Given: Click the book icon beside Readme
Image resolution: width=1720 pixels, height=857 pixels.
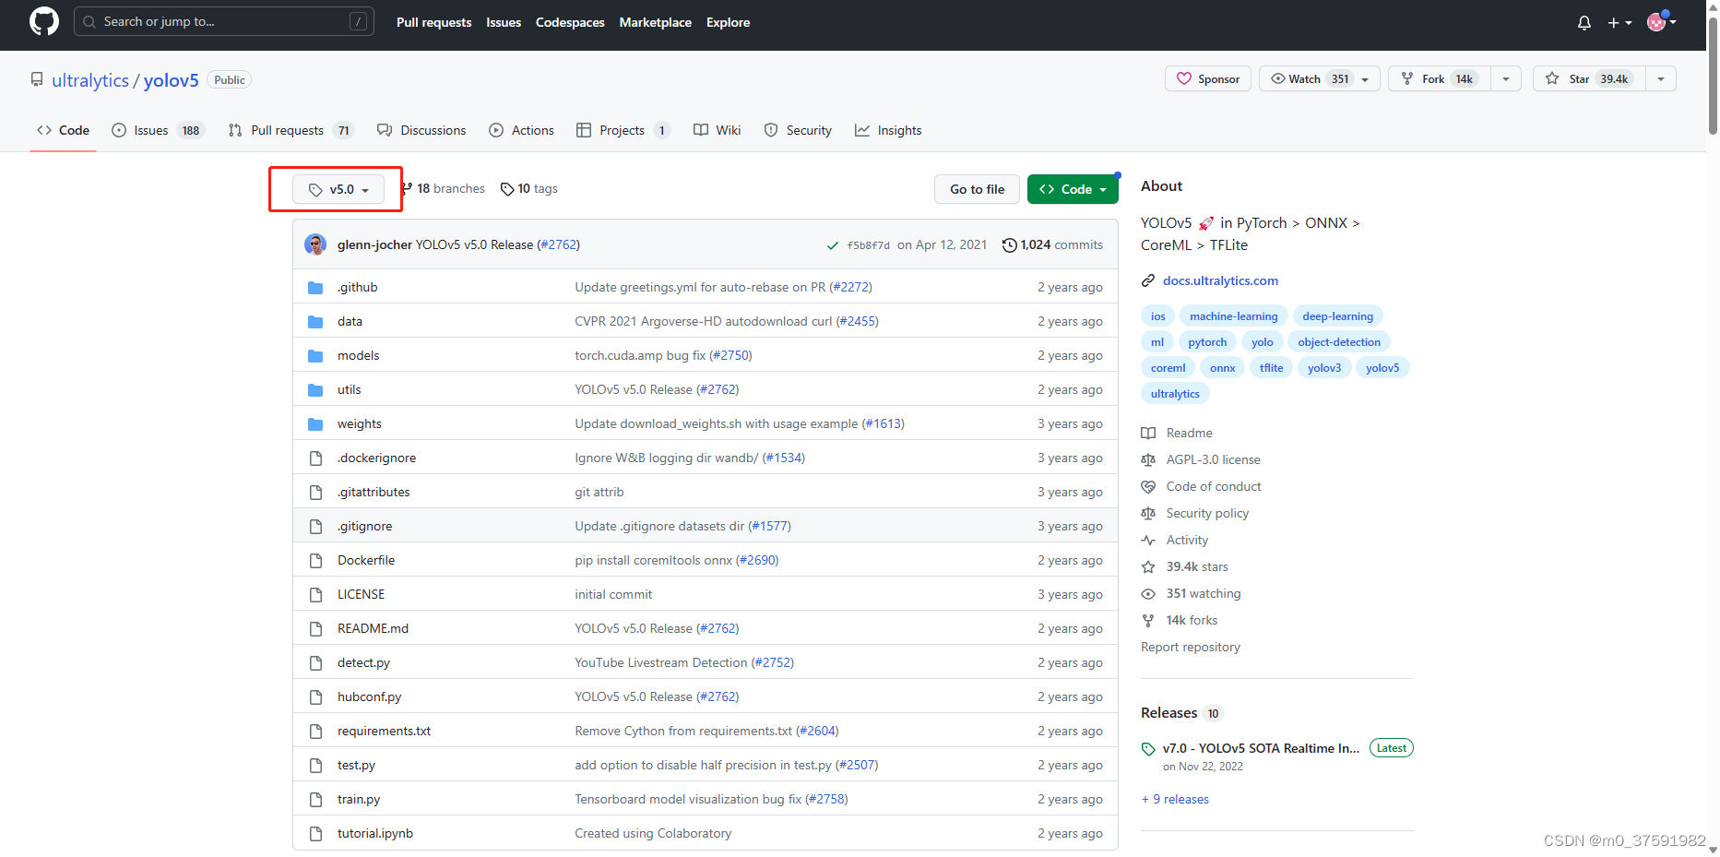Looking at the screenshot, I should tap(1148, 433).
